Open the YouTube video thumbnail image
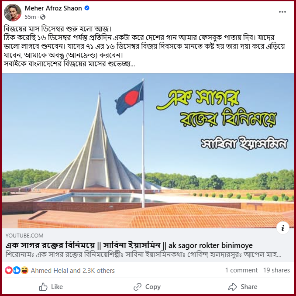Screen dimensions: 296x296 click(x=148, y=151)
